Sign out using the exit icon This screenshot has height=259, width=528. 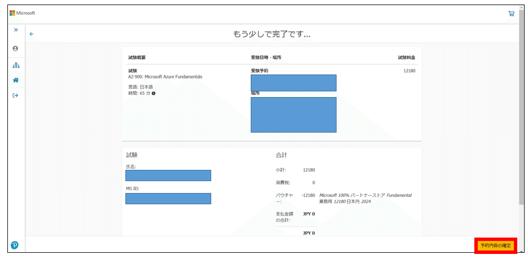15,95
